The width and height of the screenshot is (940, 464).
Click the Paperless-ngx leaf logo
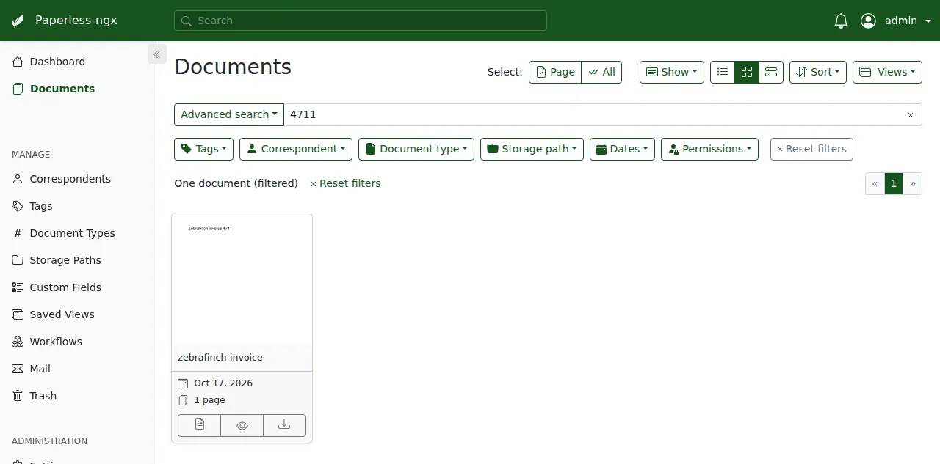click(18, 21)
